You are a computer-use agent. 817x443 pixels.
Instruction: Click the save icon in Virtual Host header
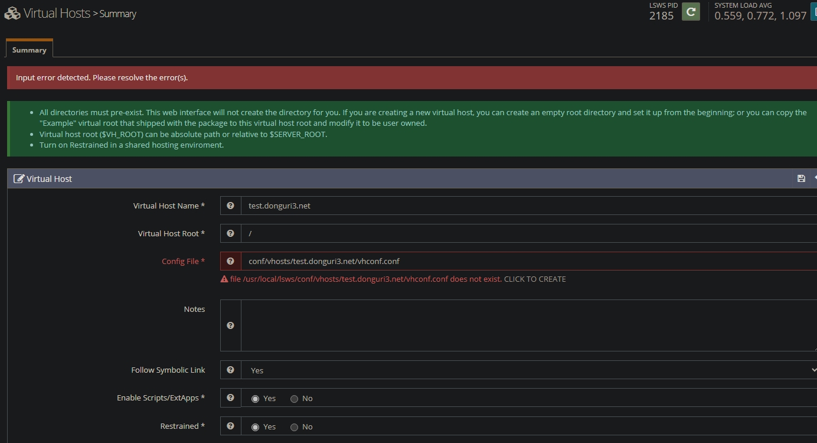801,178
